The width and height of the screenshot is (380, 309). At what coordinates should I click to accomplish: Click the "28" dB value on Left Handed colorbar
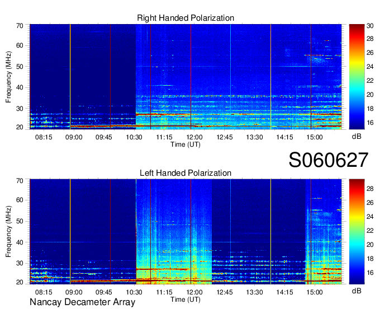click(x=370, y=189)
